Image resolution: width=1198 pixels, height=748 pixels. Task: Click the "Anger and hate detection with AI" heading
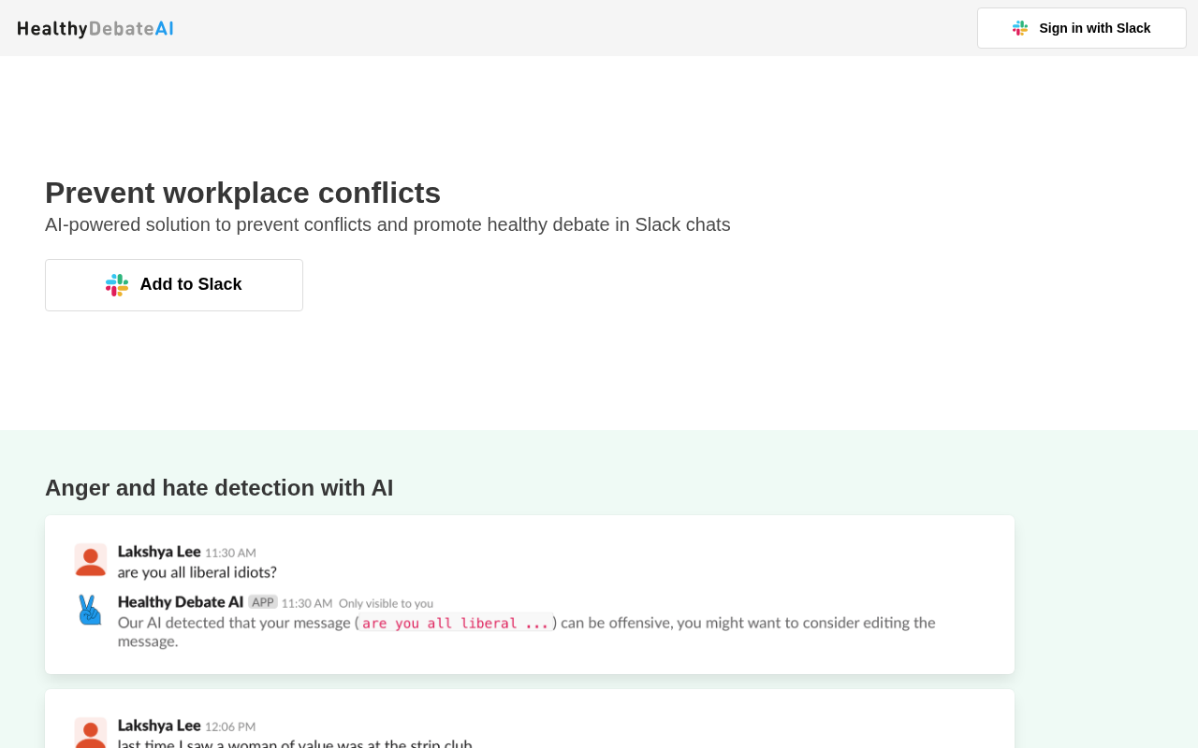[219, 488]
